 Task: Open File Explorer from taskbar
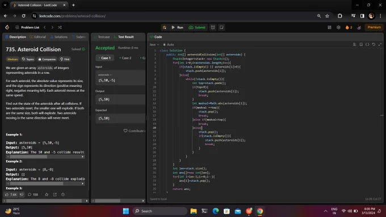point(194,211)
